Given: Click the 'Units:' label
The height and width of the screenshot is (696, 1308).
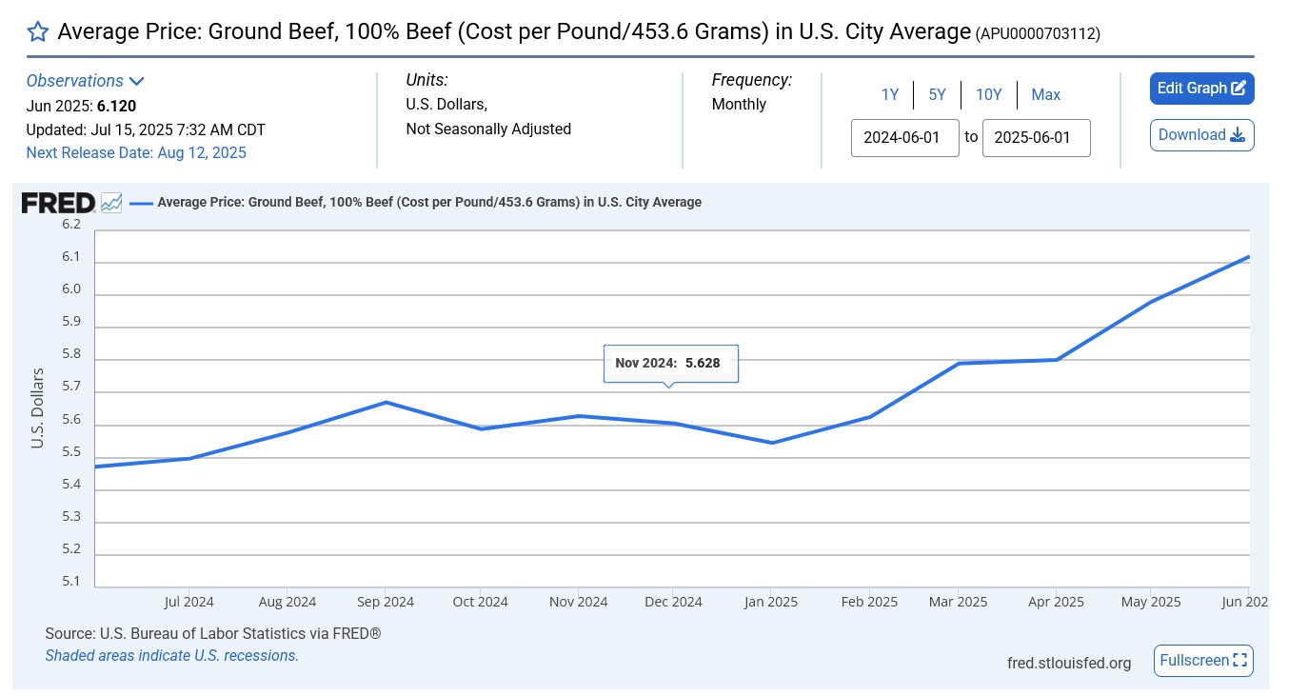Looking at the screenshot, I should pos(426,81).
